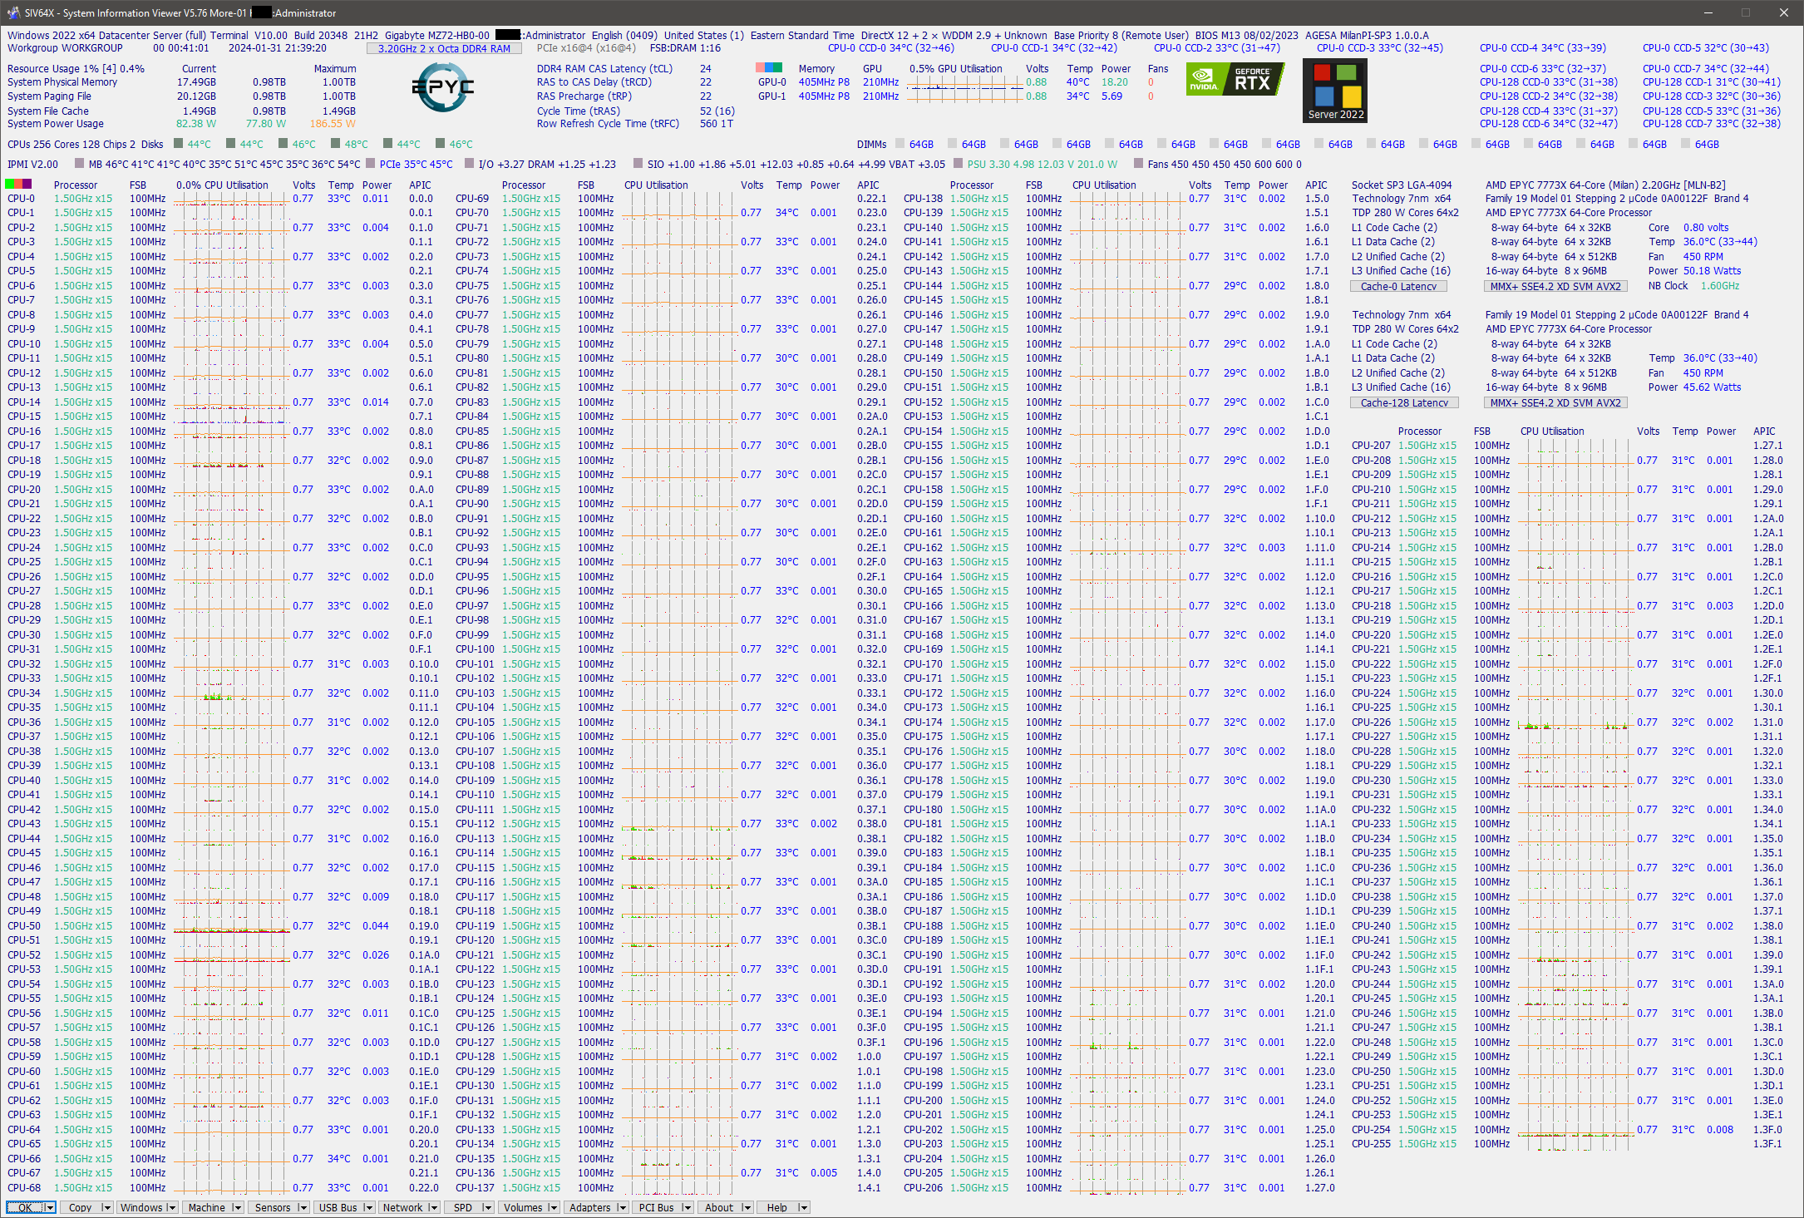Open the Machine menu button
The image size is (1804, 1218).
click(206, 1207)
